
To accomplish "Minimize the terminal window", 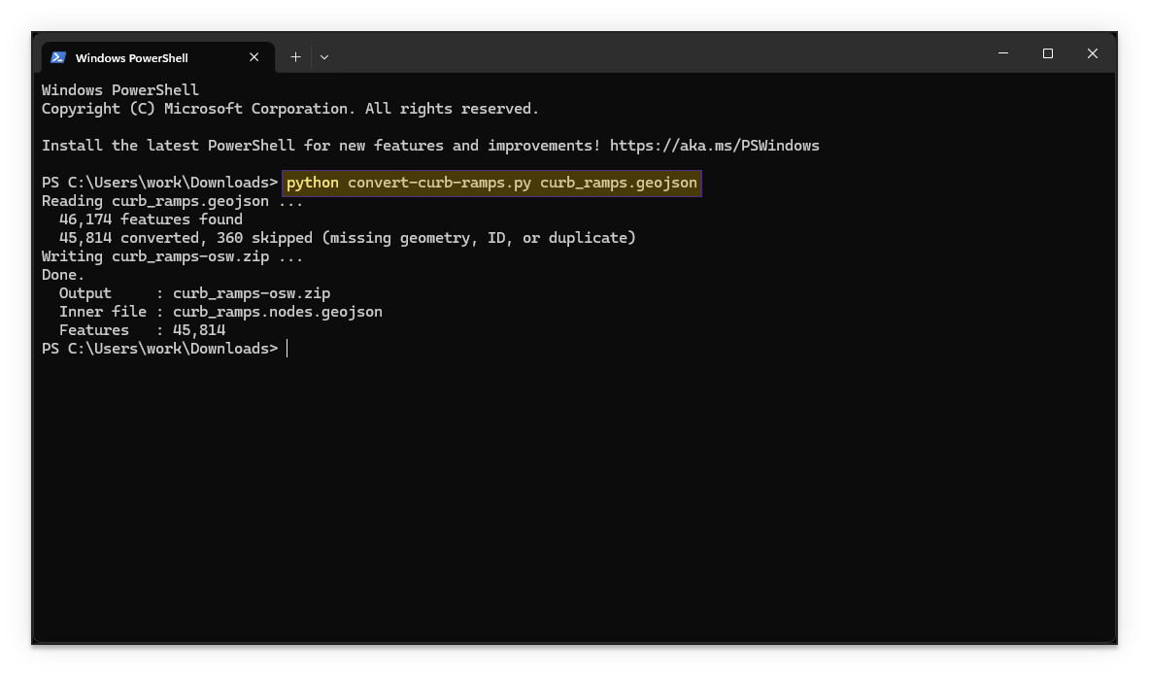I will click(x=1002, y=53).
